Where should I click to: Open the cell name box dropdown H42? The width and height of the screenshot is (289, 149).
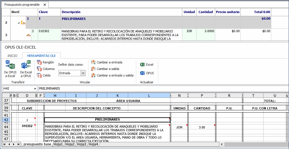(35, 88)
